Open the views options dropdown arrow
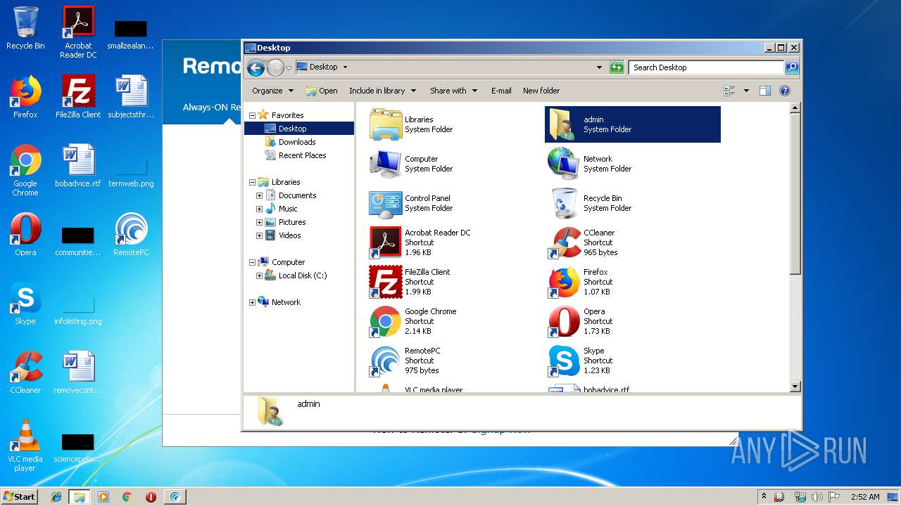This screenshot has height=506, width=901. [x=746, y=91]
